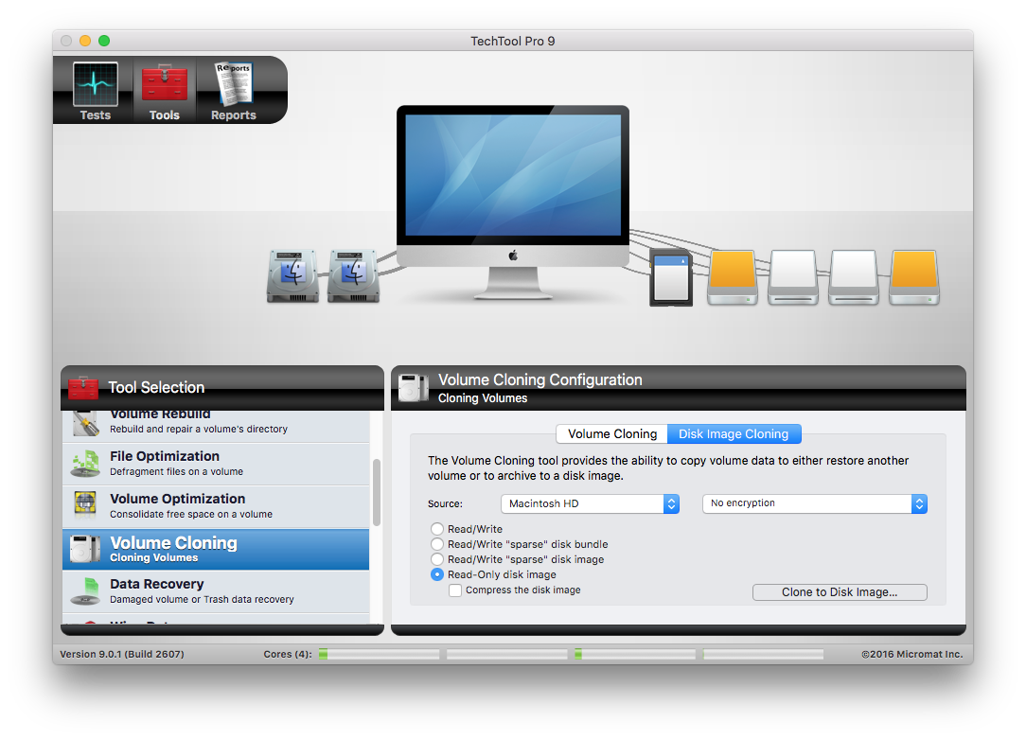Open the Tests section icon
Image resolution: width=1026 pixels, height=740 pixels.
click(96, 84)
